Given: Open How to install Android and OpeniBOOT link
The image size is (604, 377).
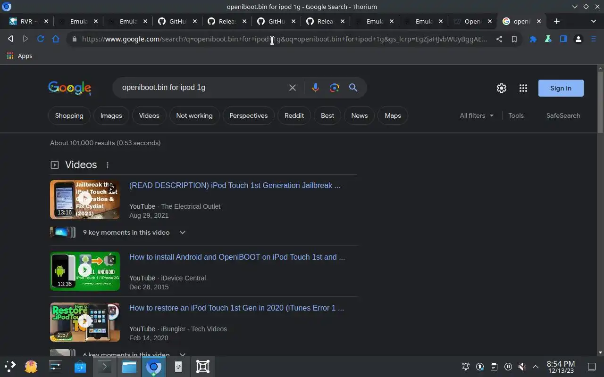Looking at the screenshot, I should [x=237, y=257].
